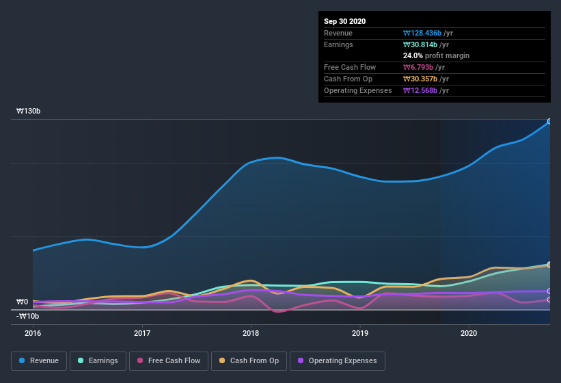Click the Free Cash Flow tooltip label
Image resolution: width=561 pixels, height=383 pixels.
tap(350, 67)
